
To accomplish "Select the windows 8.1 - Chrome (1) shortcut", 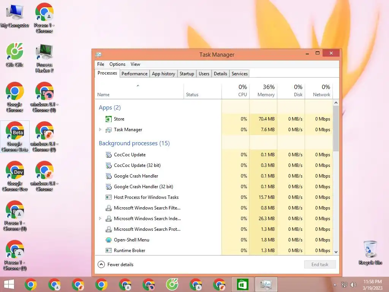I will [44, 97].
